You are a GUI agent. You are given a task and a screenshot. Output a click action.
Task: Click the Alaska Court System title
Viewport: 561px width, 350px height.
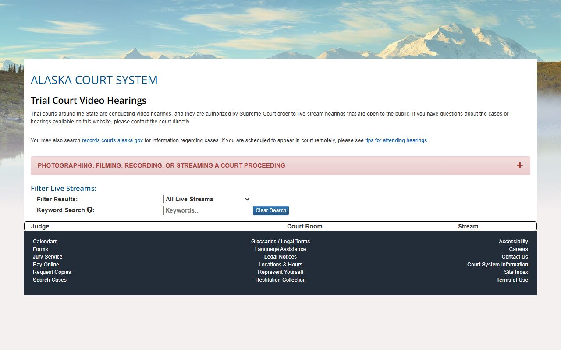point(94,80)
